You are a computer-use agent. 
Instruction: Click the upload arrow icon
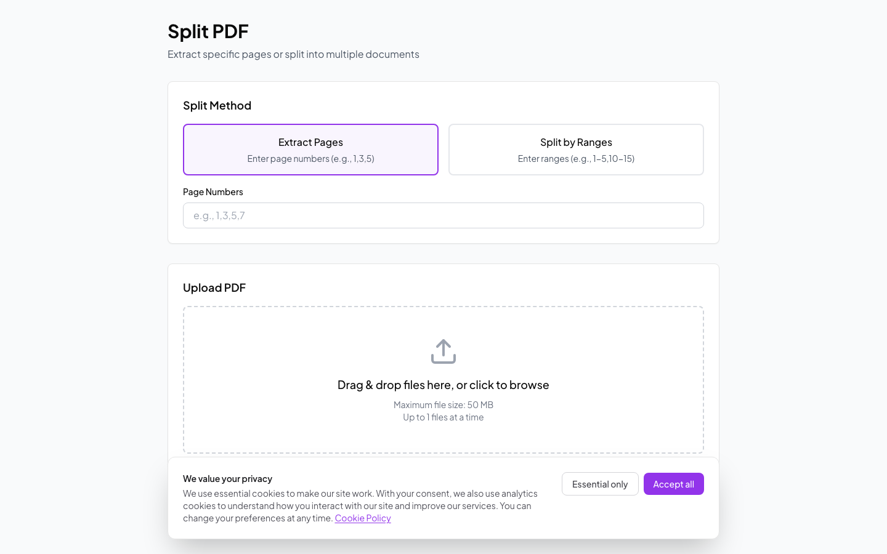point(443,351)
